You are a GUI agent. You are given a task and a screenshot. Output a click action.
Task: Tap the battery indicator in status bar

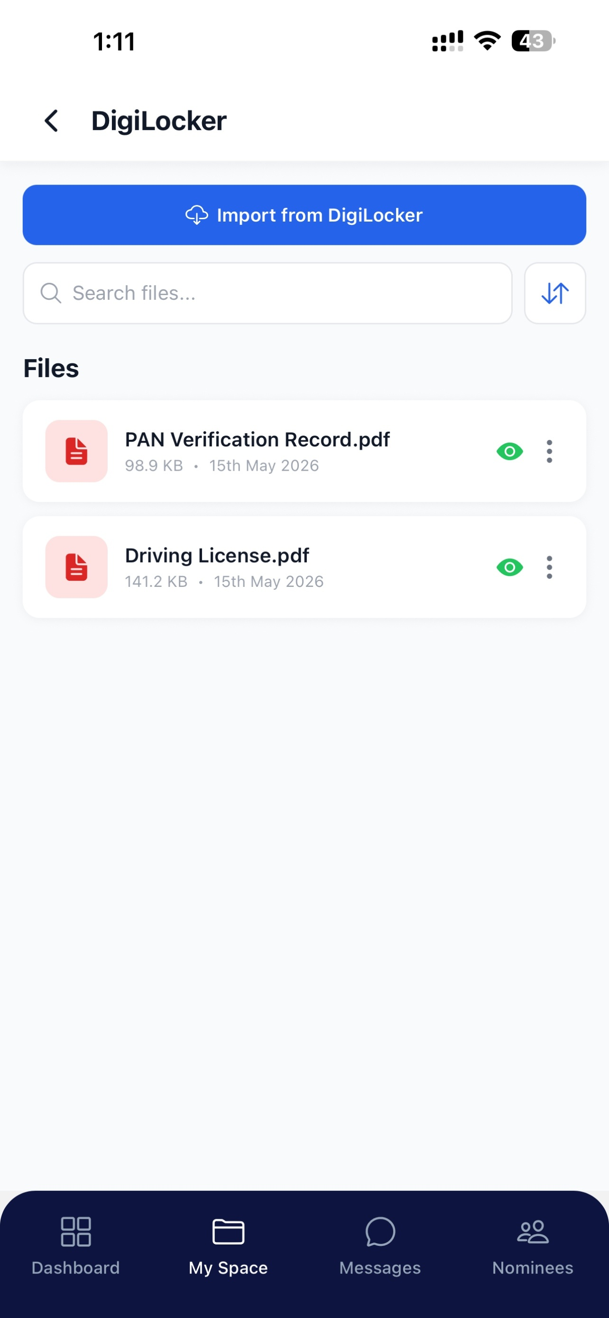coord(533,41)
